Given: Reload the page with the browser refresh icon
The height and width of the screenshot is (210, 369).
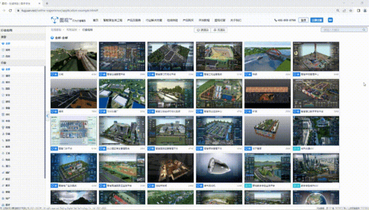Looking at the screenshot, I should click(10, 10).
